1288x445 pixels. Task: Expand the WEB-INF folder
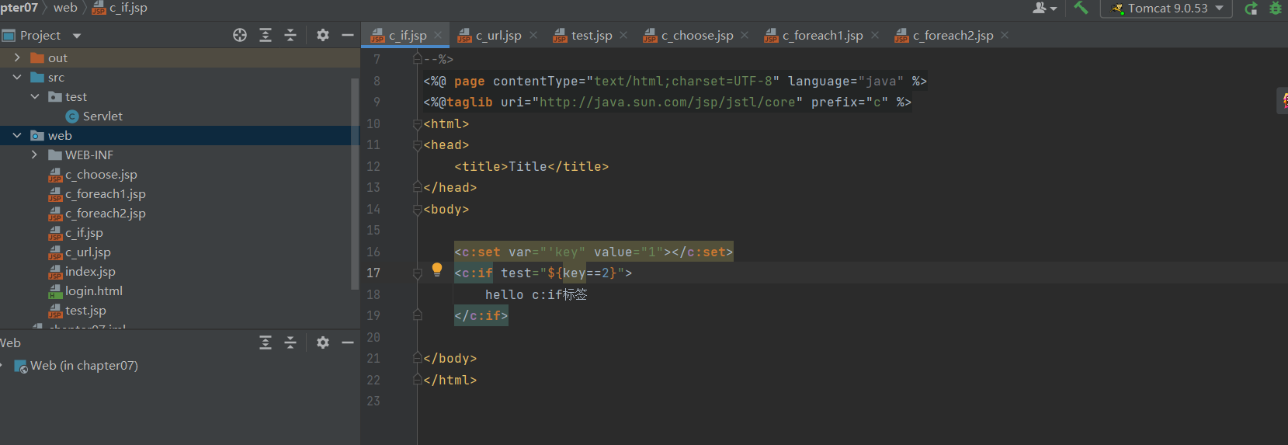coord(34,155)
